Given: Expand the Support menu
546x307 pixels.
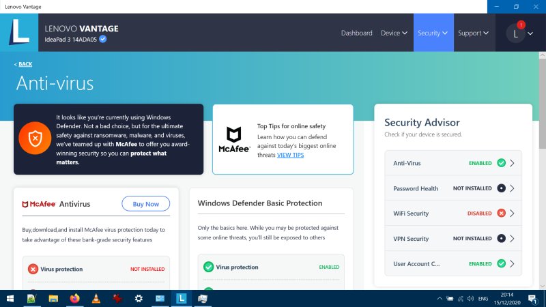Looking at the screenshot, I should [x=473, y=33].
